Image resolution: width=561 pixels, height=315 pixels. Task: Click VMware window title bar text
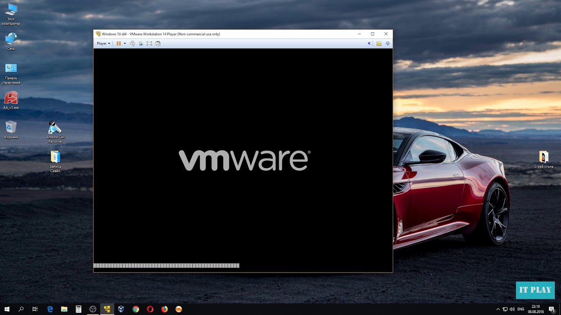pyautogui.click(x=161, y=34)
